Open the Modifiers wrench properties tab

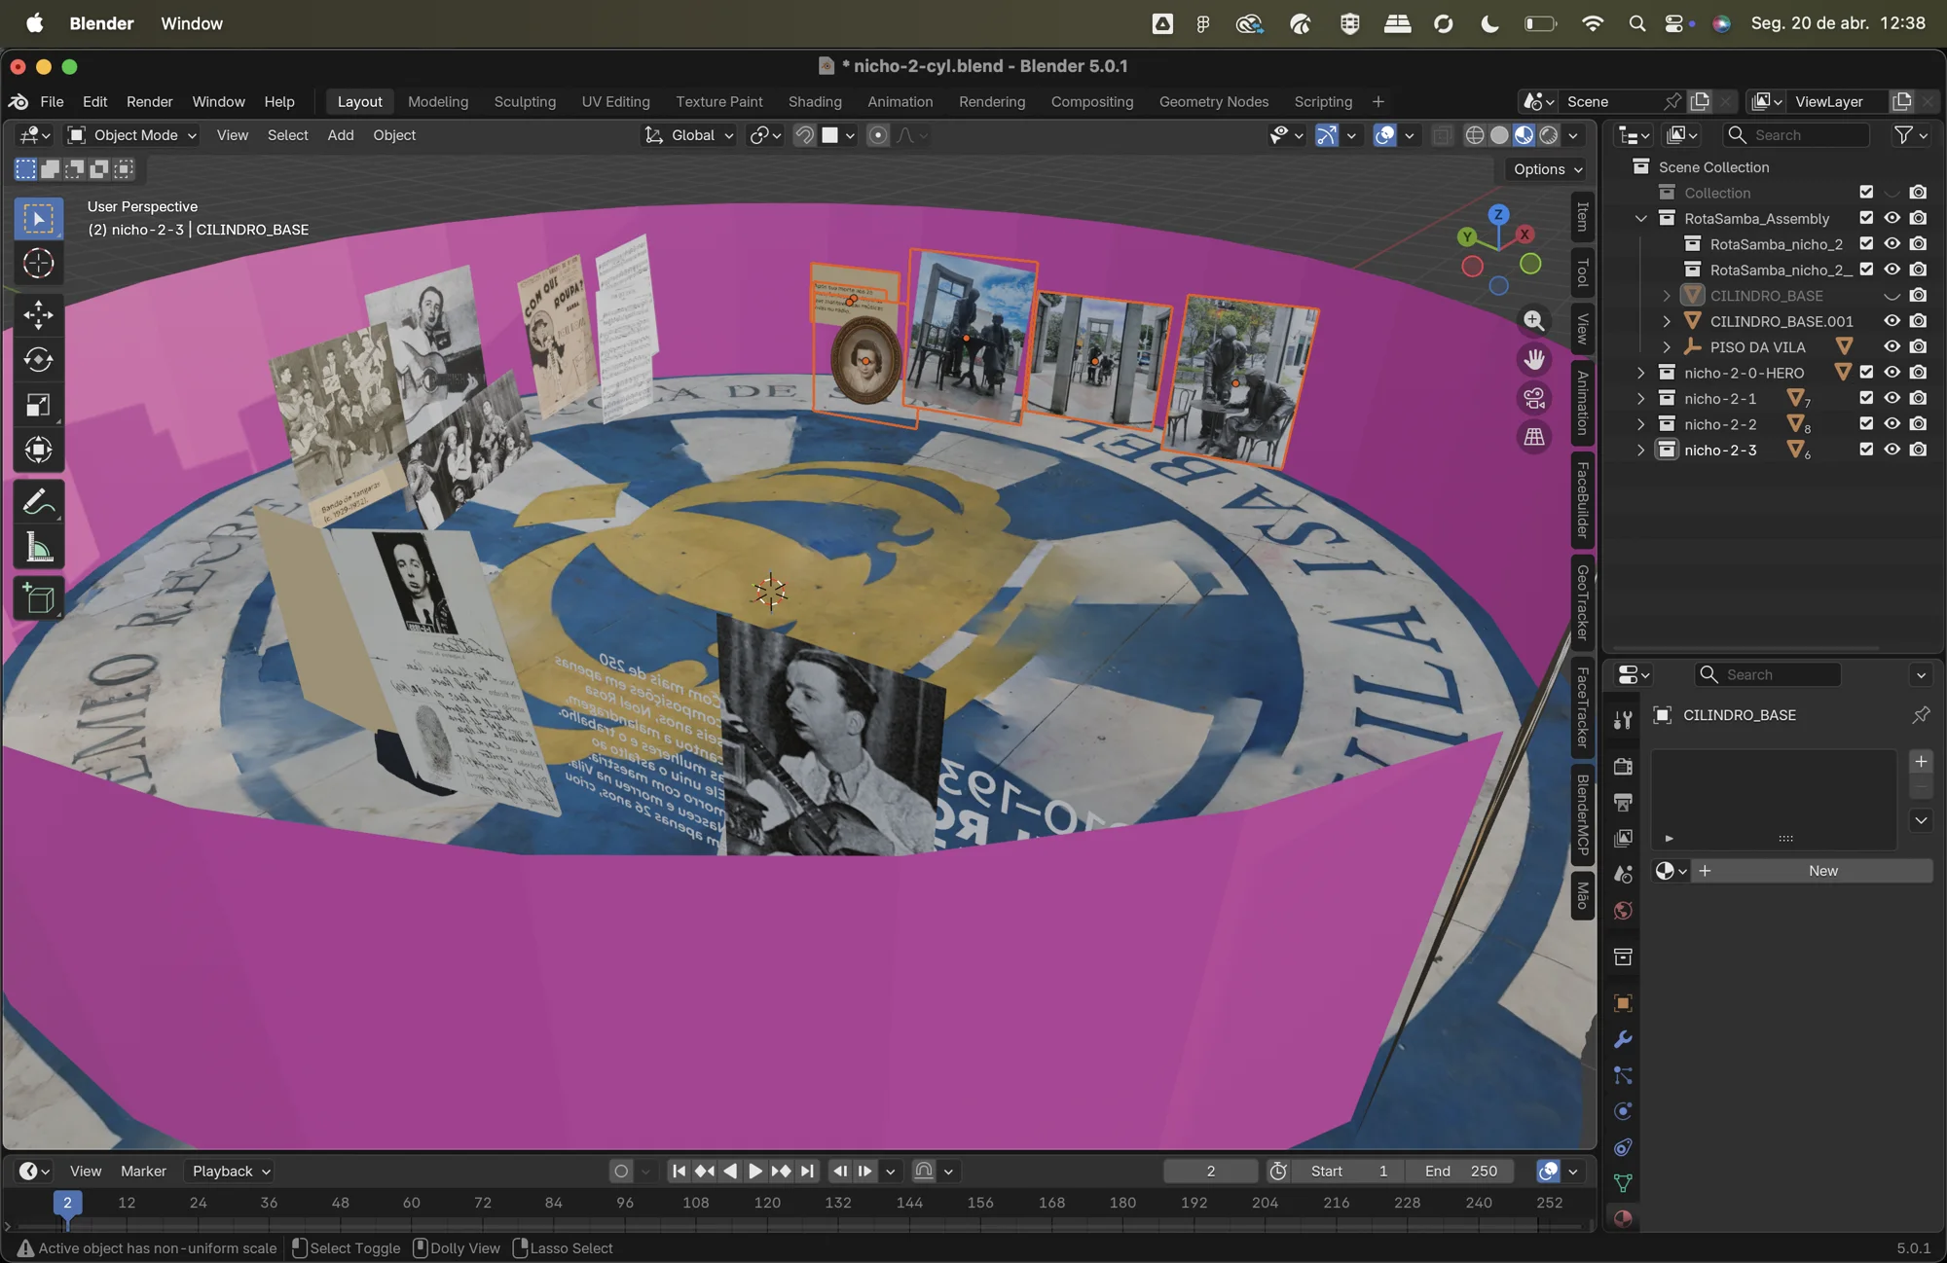(1623, 1039)
